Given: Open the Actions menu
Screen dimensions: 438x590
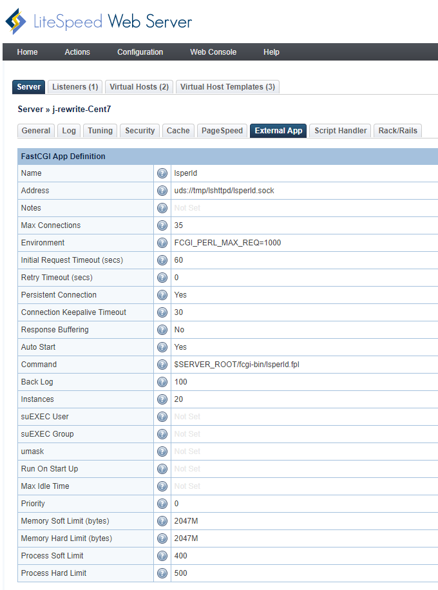Looking at the screenshot, I should coord(77,52).
